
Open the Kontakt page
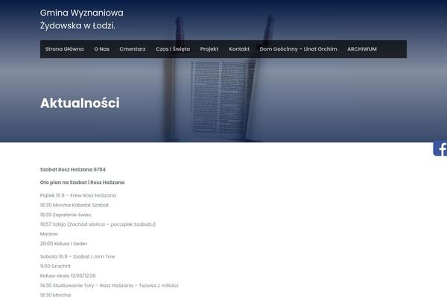239,49
